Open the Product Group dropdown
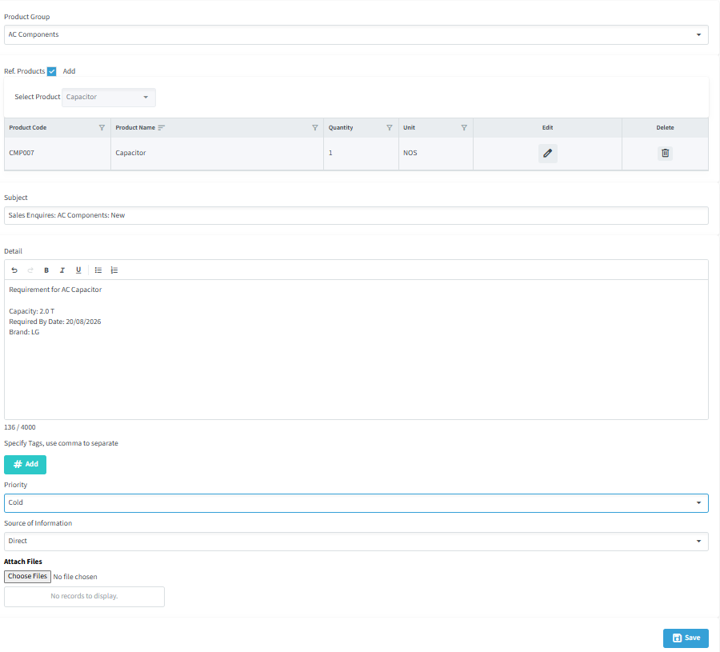The height and width of the screenshot is (652, 720). pos(356,35)
